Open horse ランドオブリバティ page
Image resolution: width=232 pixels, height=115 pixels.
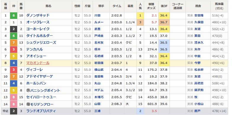tap(41, 111)
